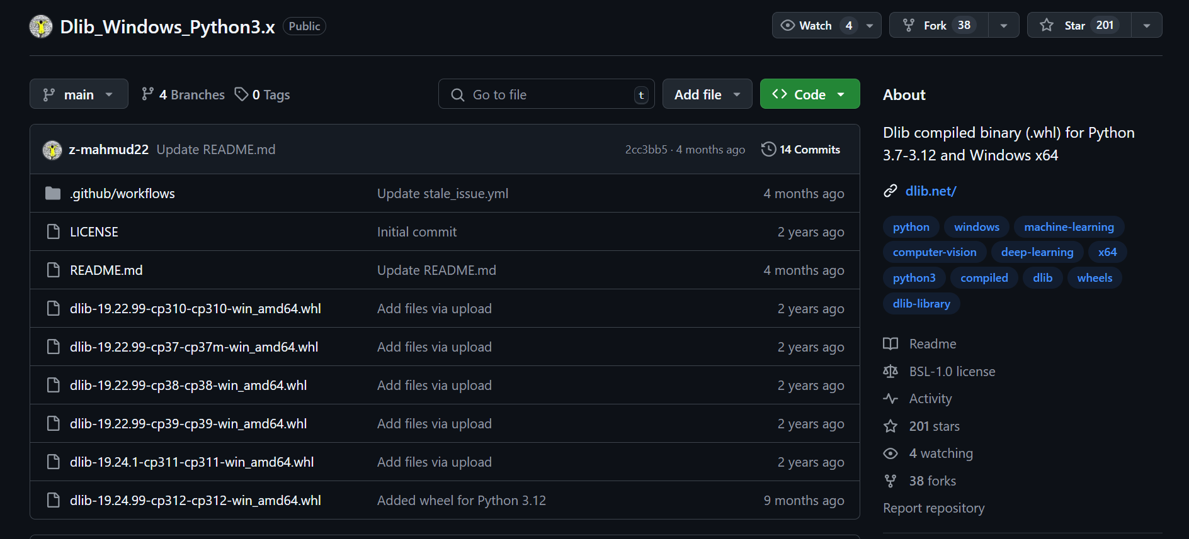1189x539 pixels.
Task: Select the python topic tag
Action: (911, 227)
